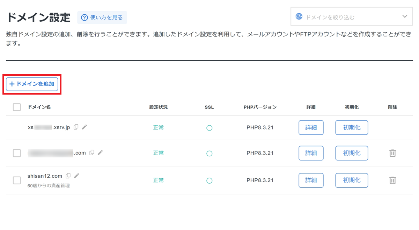Copy the xsrv.jp domain name
Viewport: 419px width, 230px height.
[x=76, y=127]
